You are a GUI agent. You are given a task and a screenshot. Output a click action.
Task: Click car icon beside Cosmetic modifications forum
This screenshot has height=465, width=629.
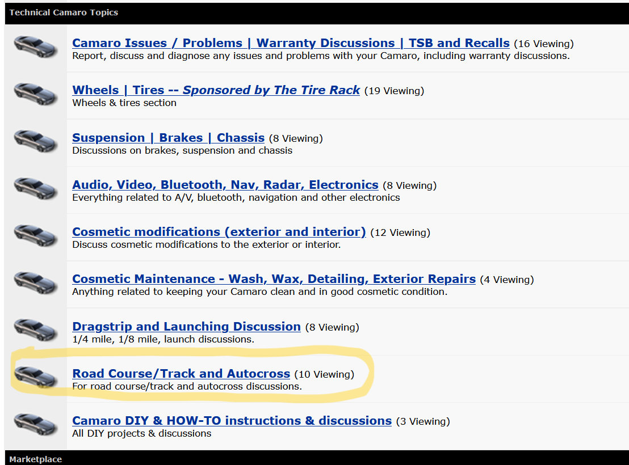point(35,235)
